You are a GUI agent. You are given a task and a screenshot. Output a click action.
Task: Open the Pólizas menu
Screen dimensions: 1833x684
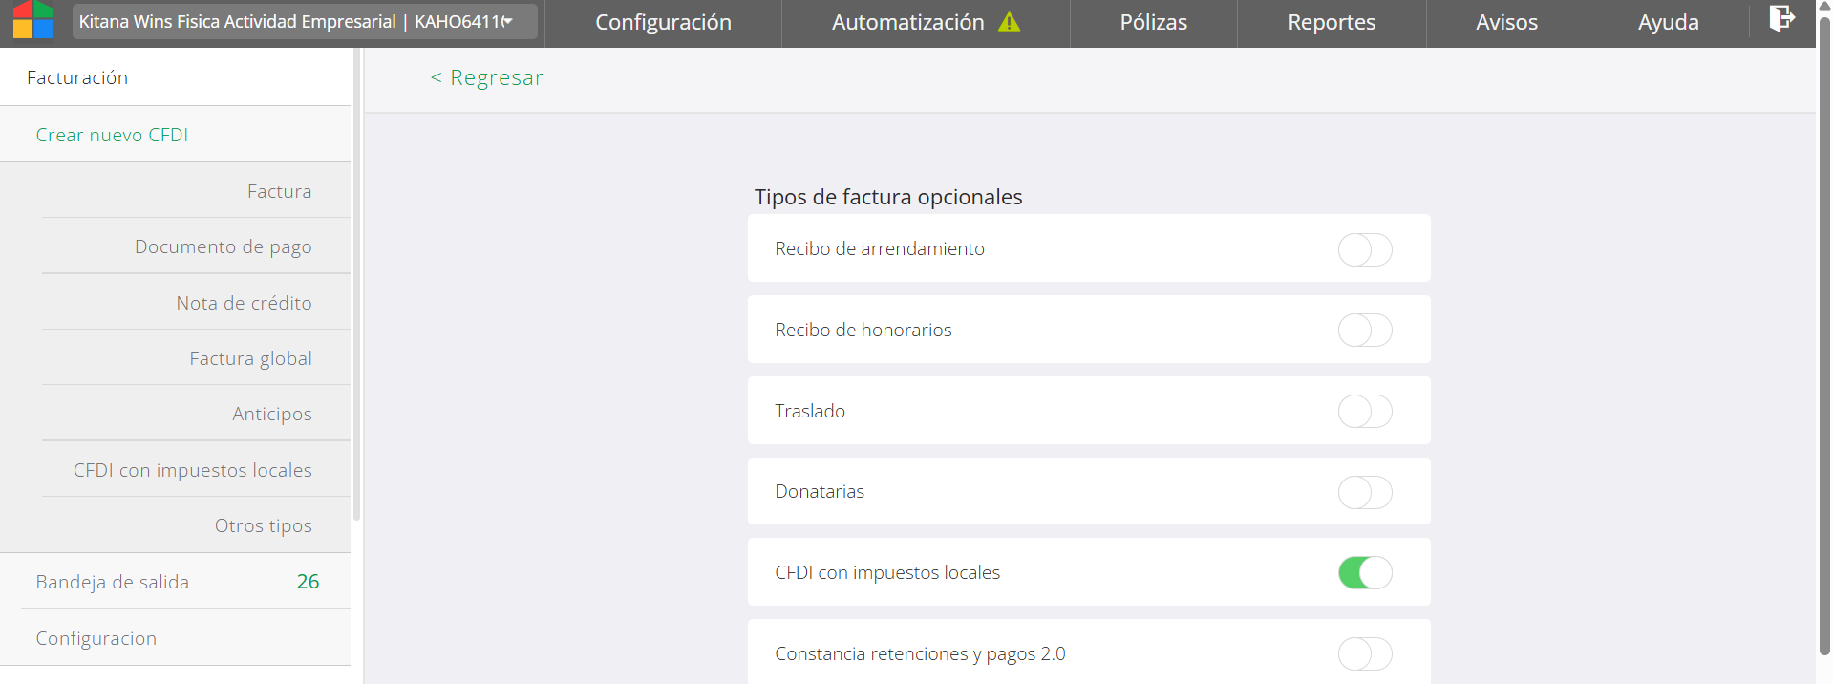[1153, 23]
